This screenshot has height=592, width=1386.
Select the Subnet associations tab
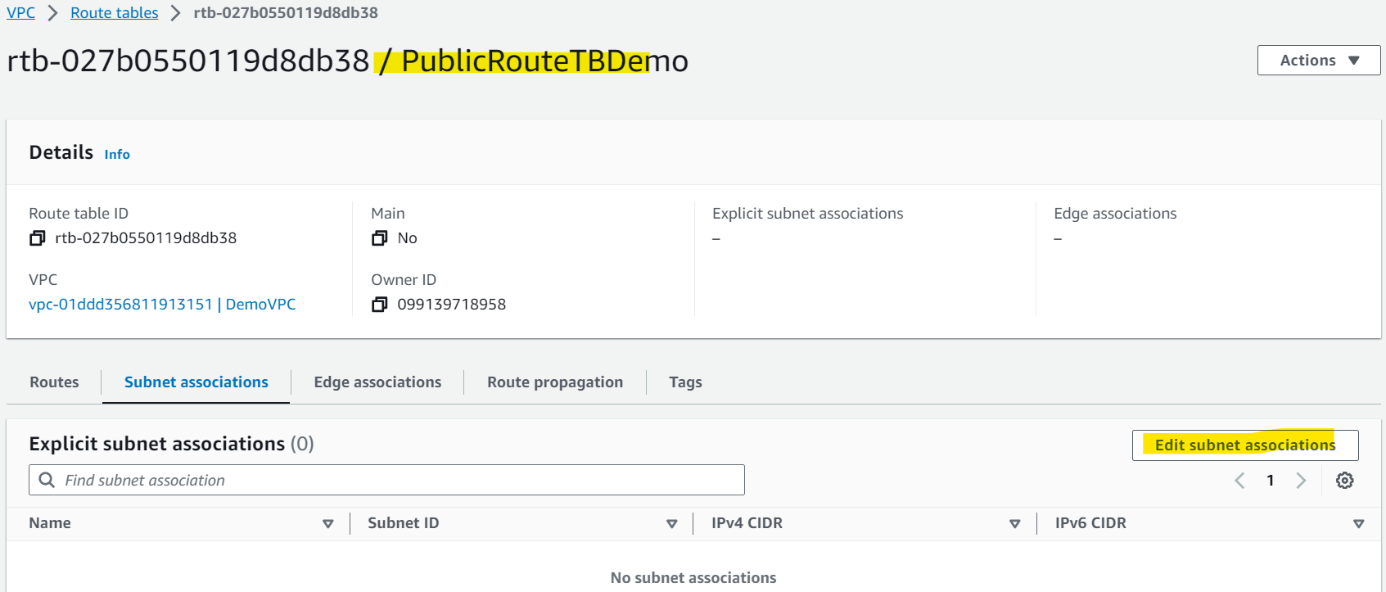196,382
